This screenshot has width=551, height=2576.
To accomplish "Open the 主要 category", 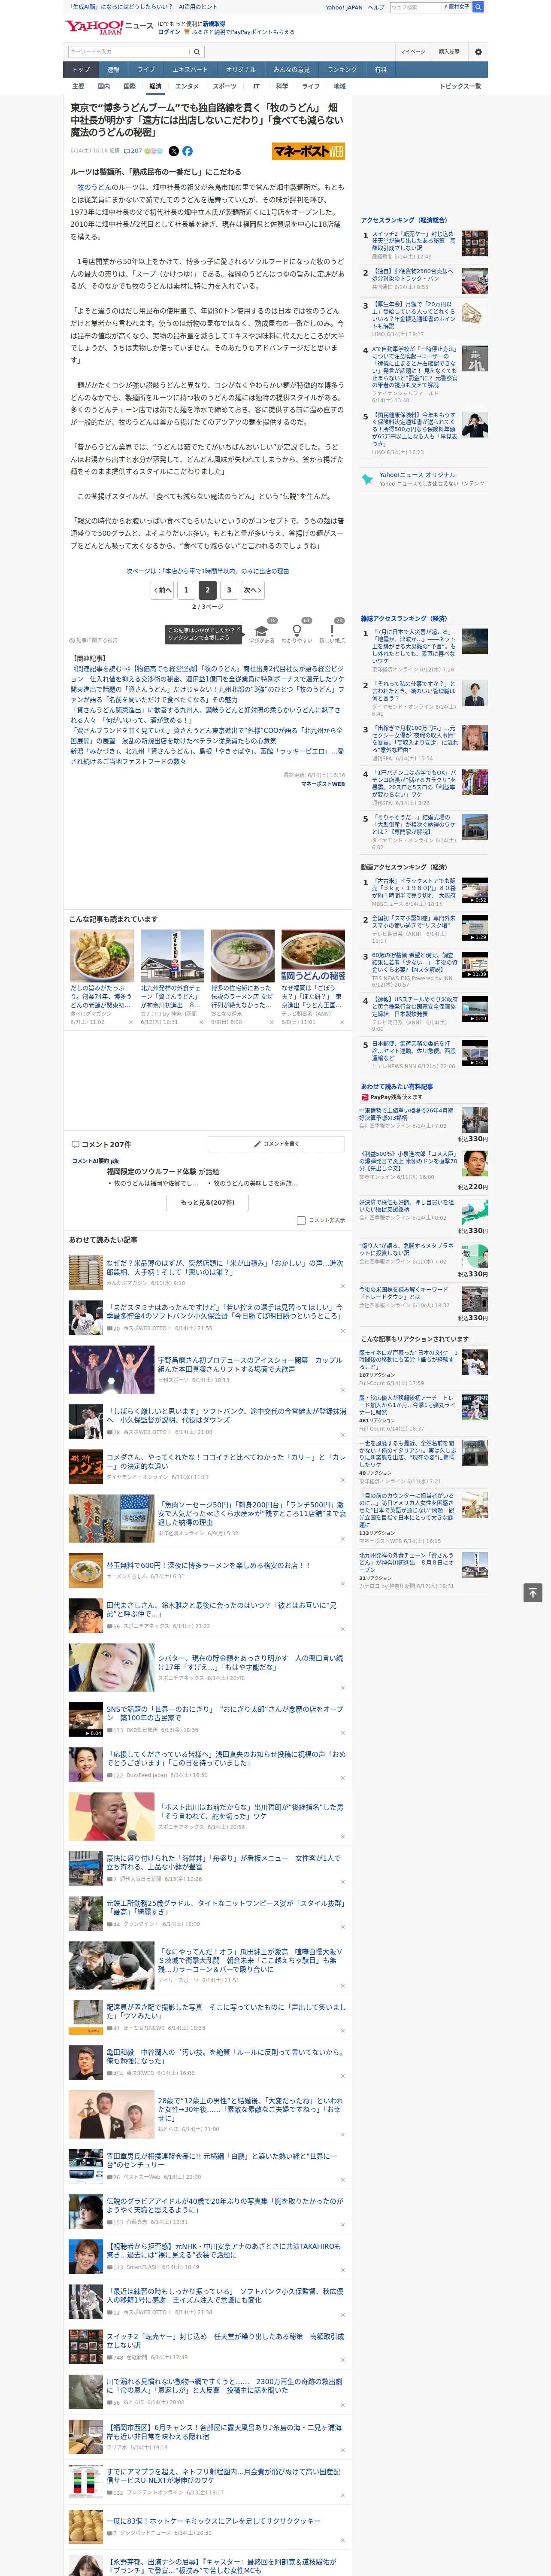I will pyautogui.click(x=78, y=86).
